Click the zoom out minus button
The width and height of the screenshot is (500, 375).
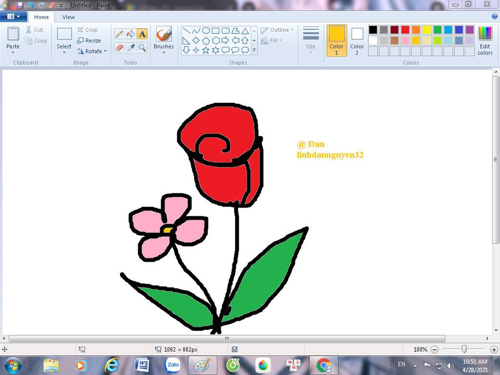pyautogui.click(x=435, y=350)
